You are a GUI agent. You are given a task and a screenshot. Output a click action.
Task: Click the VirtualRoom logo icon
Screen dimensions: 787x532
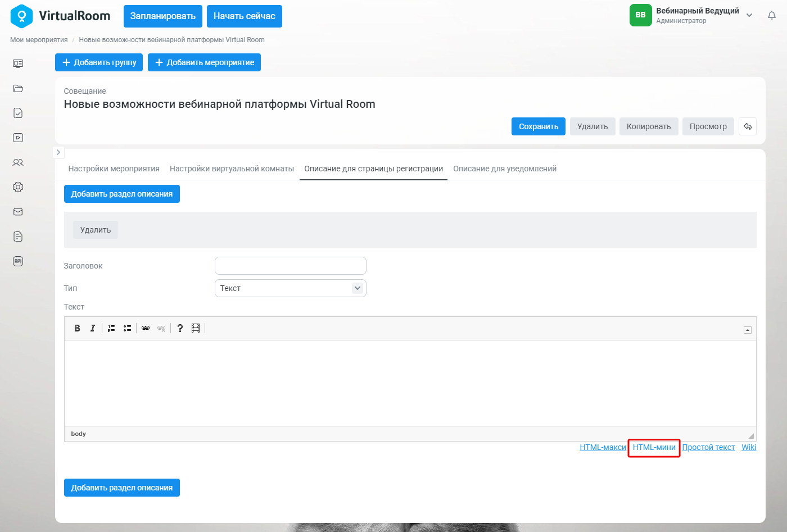[x=21, y=16]
